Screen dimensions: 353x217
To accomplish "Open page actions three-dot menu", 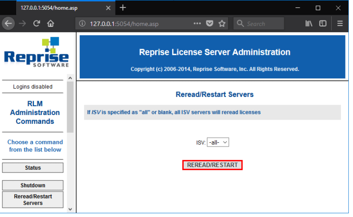I will click(x=197, y=23).
